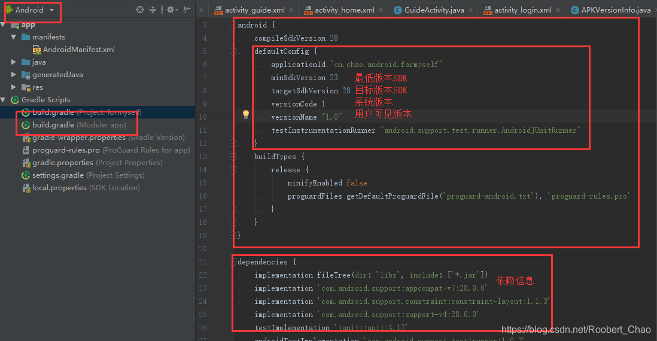Click line number 20 in the gutter
The width and height of the screenshot is (657, 341).
[203, 249]
